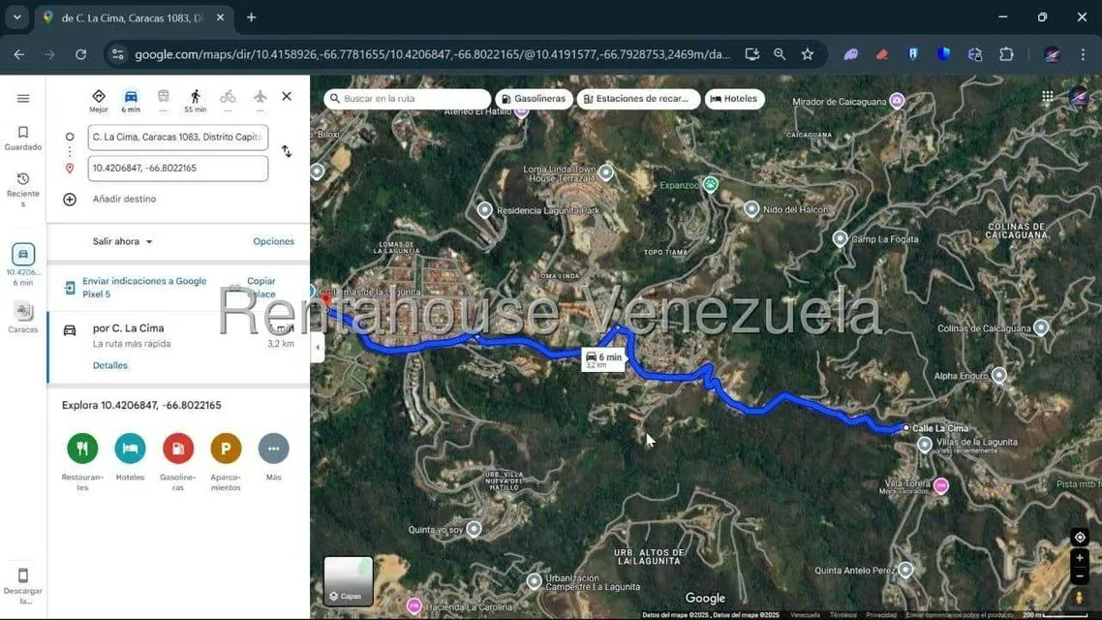
Task: Select route por C. La Cima
Action: pyautogui.click(x=178, y=347)
